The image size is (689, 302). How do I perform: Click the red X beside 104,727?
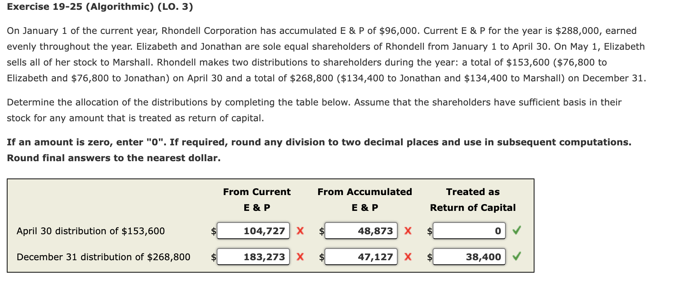(x=300, y=231)
